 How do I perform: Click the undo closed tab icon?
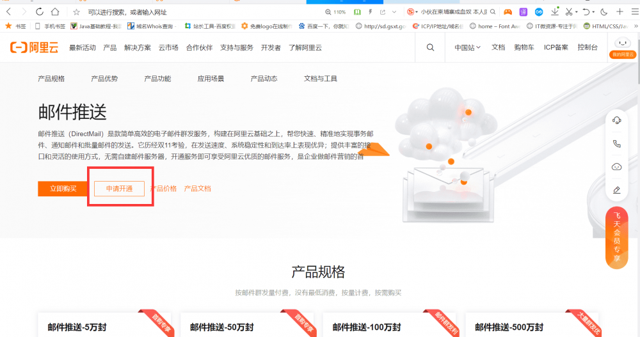[586, 12]
